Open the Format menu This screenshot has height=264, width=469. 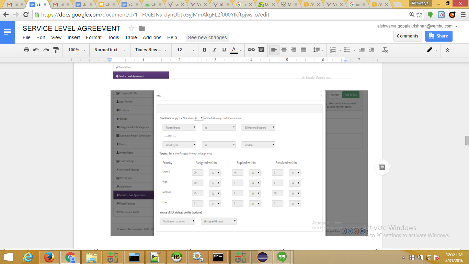point(94,37)
